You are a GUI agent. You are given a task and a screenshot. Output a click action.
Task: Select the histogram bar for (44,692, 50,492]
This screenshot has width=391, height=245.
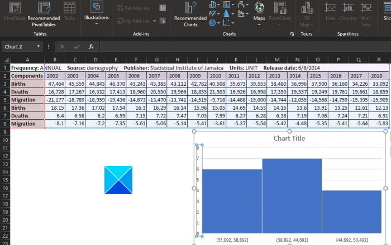click(x=352, y=212)
